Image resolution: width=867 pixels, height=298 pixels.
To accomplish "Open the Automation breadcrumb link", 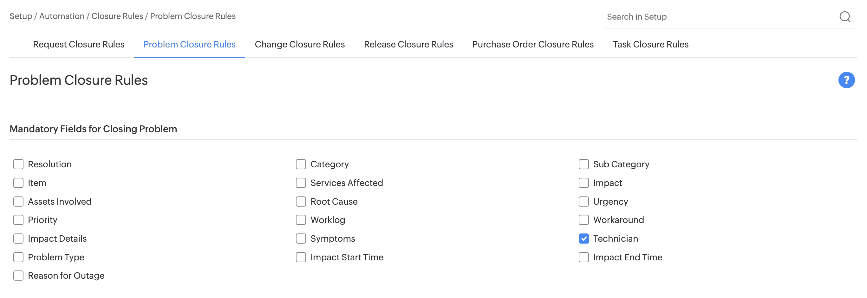I will pos(62,16).
